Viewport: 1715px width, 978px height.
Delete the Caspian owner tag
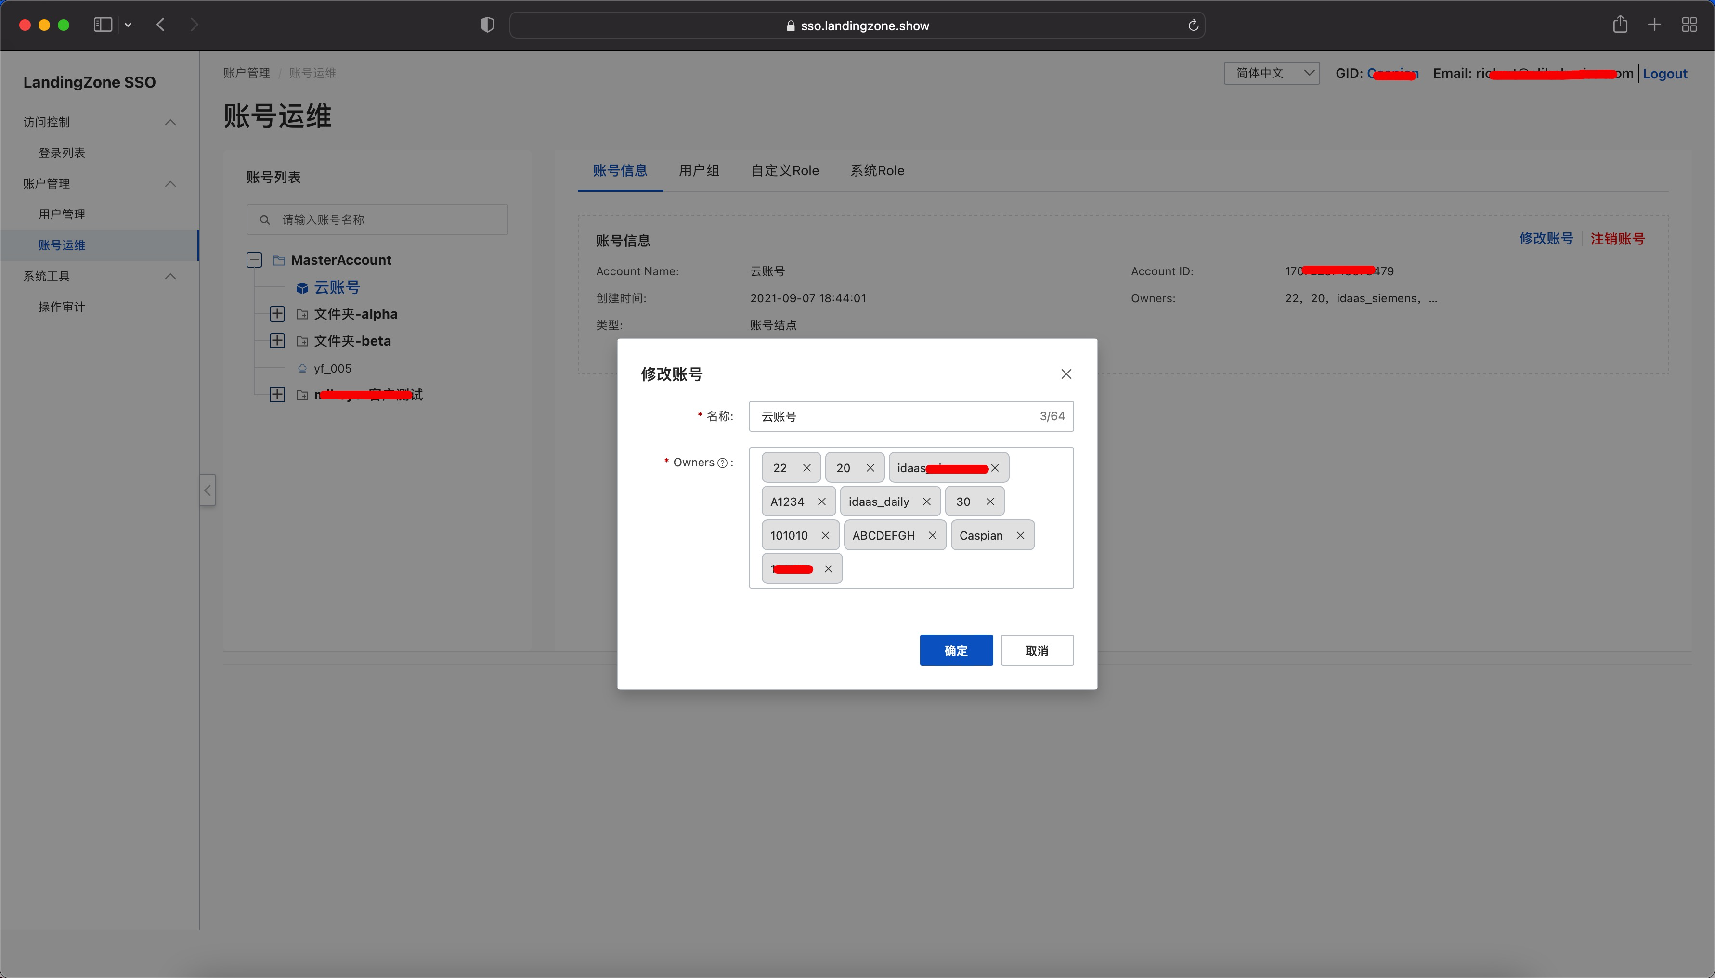1020,535
